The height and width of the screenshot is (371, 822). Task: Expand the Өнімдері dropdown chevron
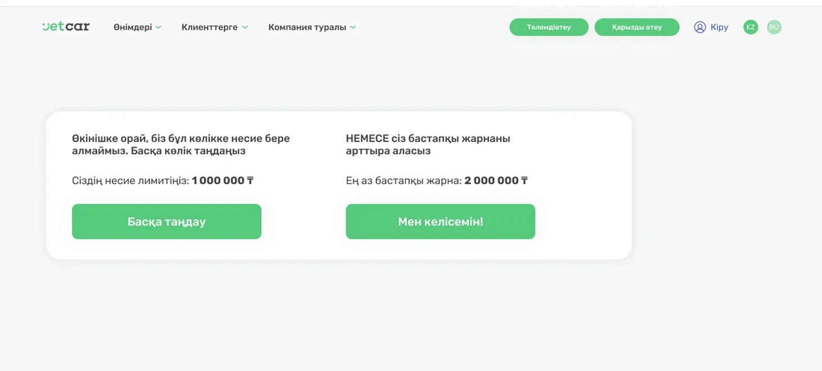tap(158, 26)
